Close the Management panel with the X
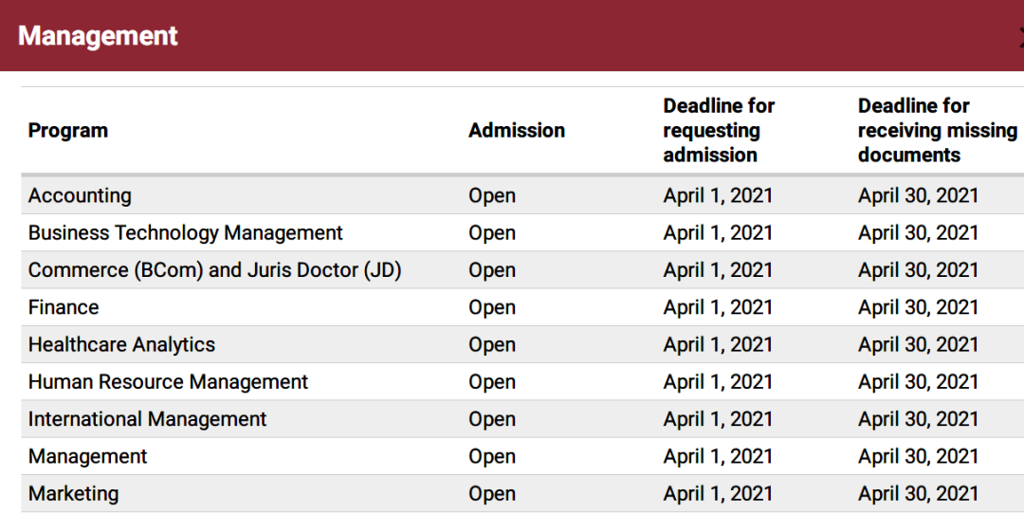Image resolution: width=1024 pixels, height=514 pixels. [x=1021, y=37]
